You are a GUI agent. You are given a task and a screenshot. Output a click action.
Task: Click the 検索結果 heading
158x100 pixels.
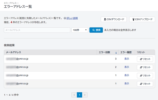click(9, 45)
